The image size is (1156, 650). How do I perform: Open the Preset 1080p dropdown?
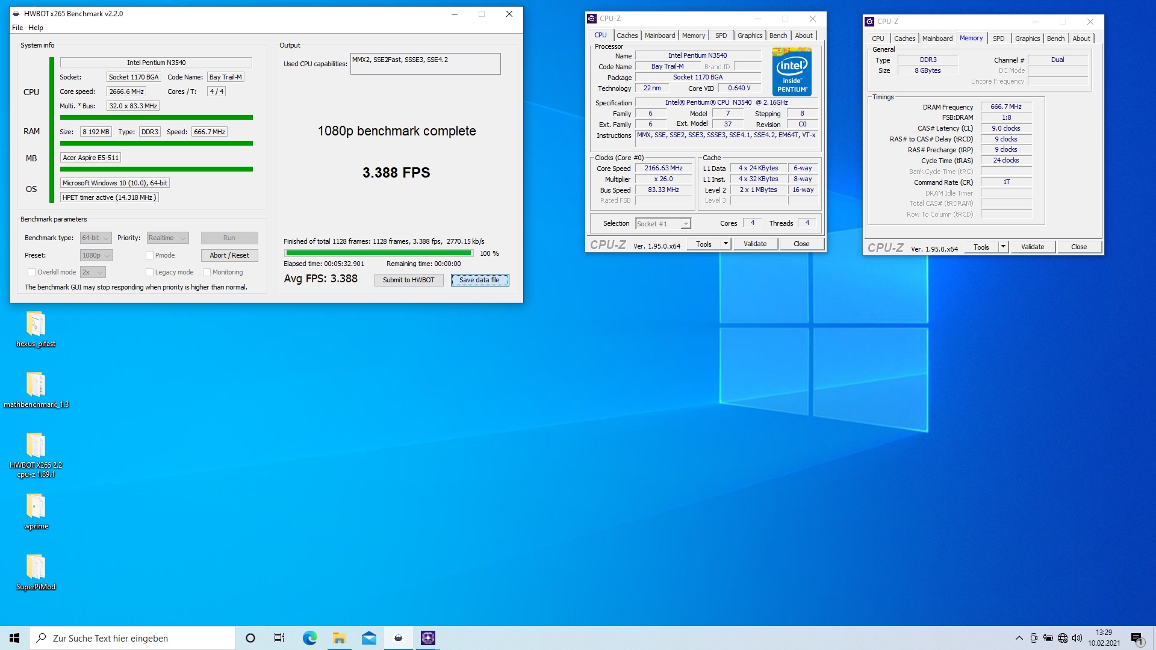pyautogui.click(x=96, y=256)
